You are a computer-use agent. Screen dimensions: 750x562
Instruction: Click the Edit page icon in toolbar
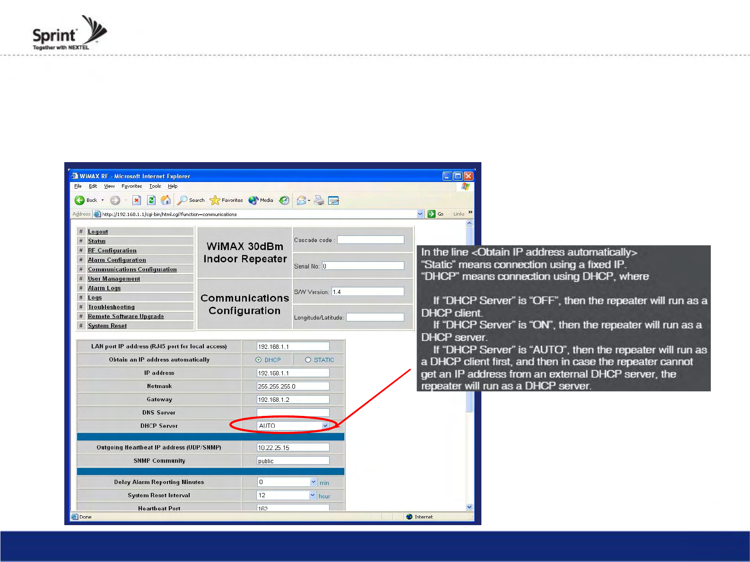point(333,200)
